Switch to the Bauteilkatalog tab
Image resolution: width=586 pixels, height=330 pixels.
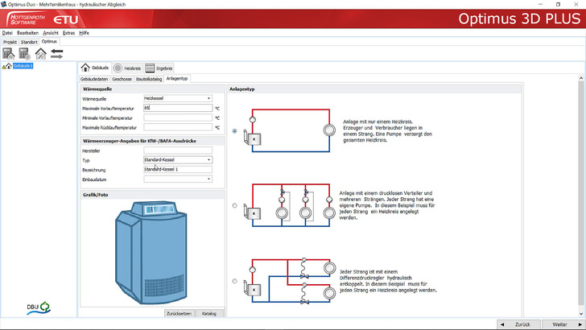[x=149, y=79]
